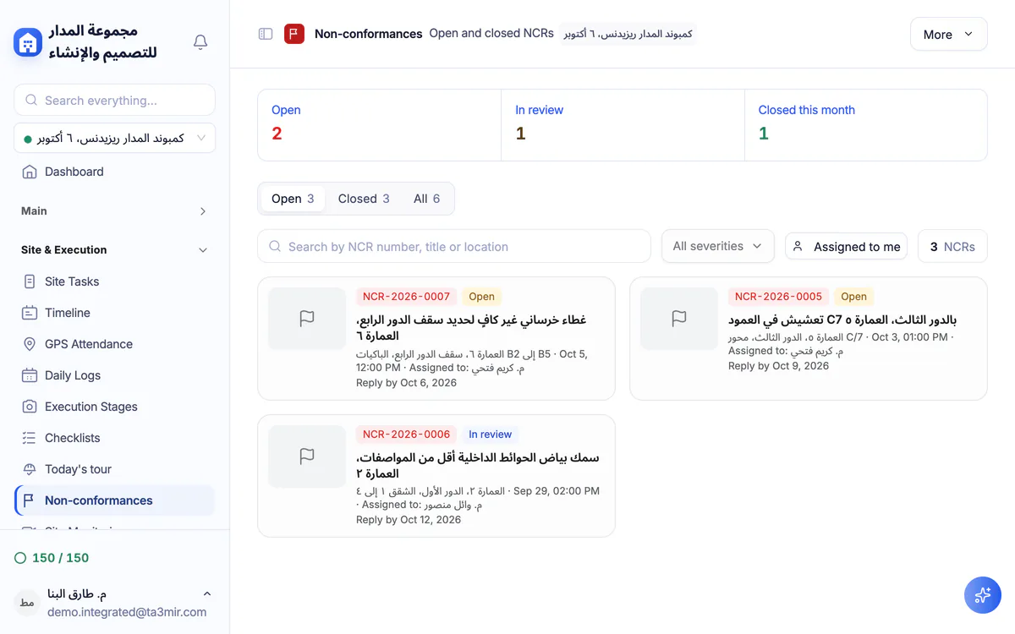The width and height of the screenshot is (1015, 634).
Task: Click the NCR number search field
Action: [x=454, y=247]
